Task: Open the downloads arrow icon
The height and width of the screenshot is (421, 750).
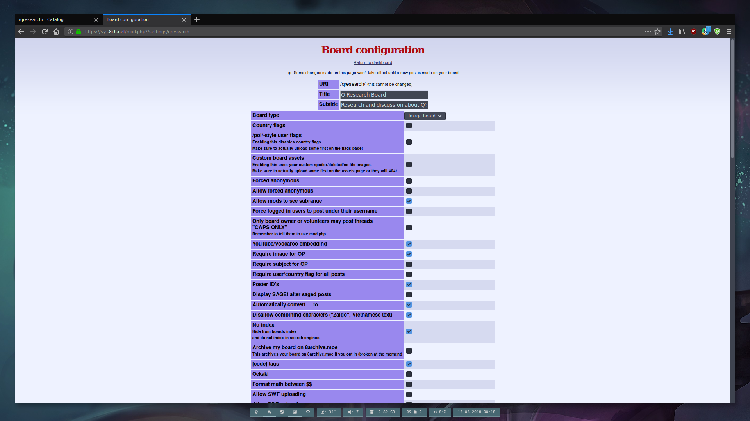Action: coord(670,32)
